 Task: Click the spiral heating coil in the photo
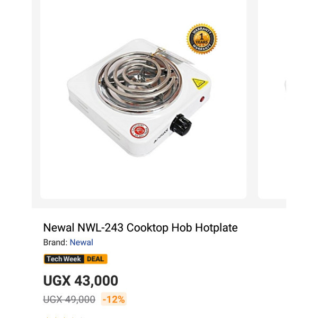pyautogui.click(x=138, y=81)
